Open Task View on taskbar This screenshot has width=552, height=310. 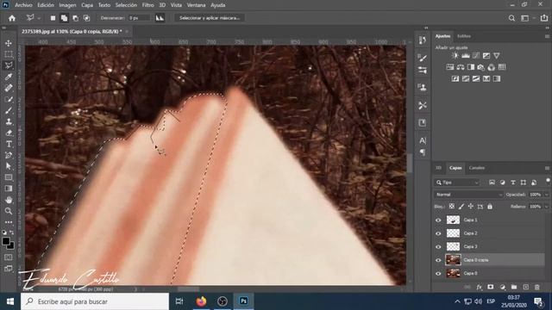[179, 301]
